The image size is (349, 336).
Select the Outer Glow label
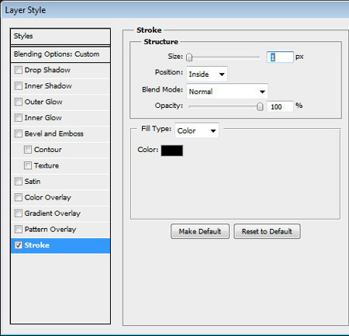43,102
